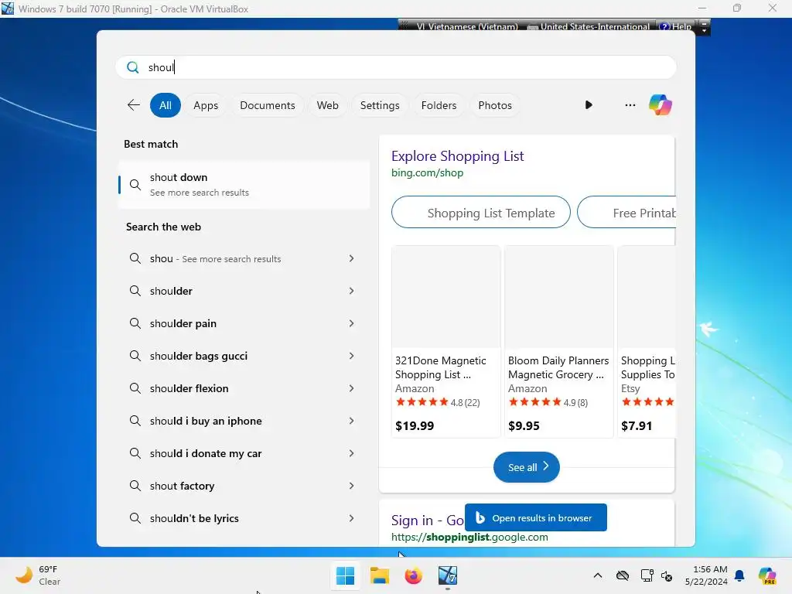Select 'shoulder' web suggestion

click(244, 291)
